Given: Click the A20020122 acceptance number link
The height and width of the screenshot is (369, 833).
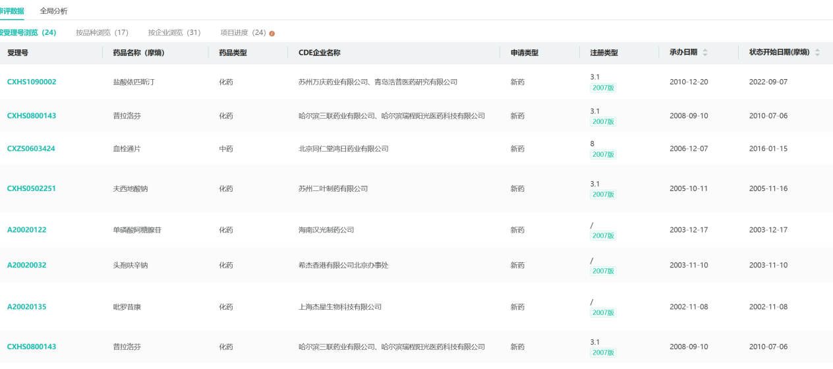Looking at the screenshot, I should (x=26, y=230).
